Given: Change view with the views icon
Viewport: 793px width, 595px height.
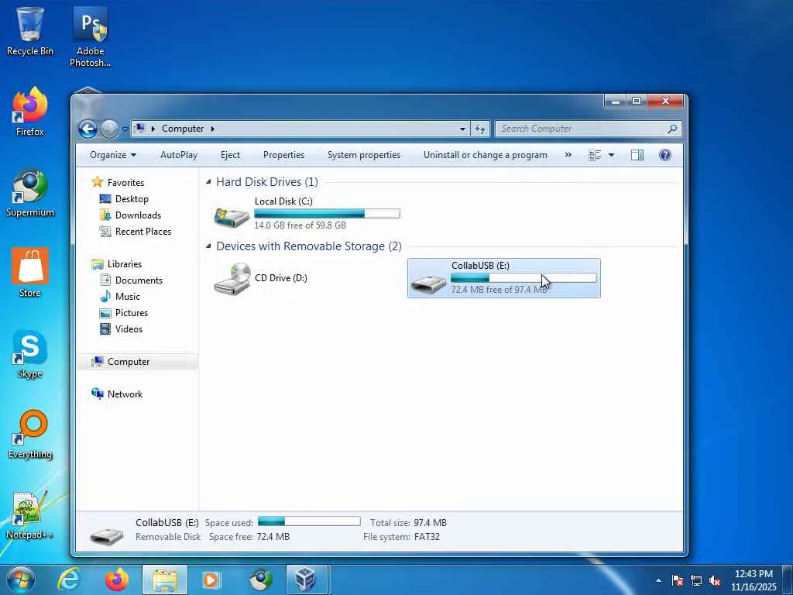Looking at the screenshot, I should coord(595,155).
